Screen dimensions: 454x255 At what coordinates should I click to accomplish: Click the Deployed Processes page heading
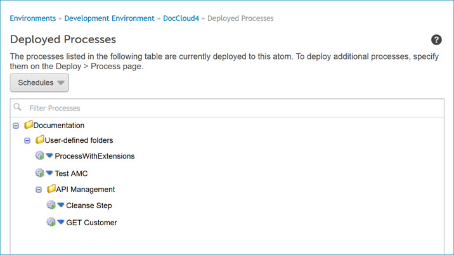[63, 39]
